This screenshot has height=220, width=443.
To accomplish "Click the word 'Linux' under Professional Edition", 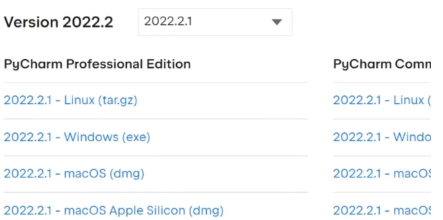I will pyautogui.click(x=79, y=100).
